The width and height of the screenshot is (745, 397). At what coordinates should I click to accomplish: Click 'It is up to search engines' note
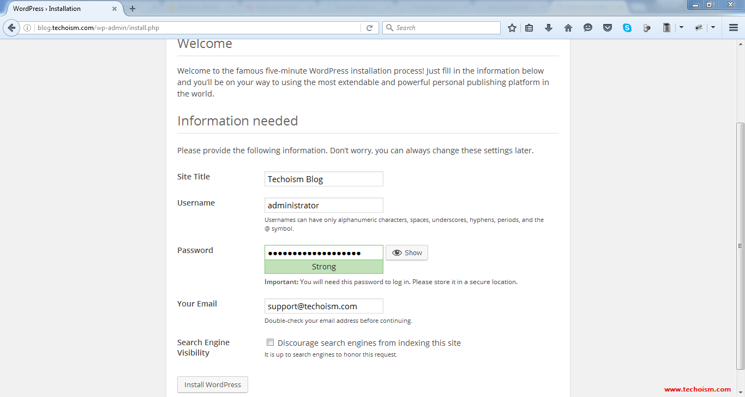tap(331, 354)
